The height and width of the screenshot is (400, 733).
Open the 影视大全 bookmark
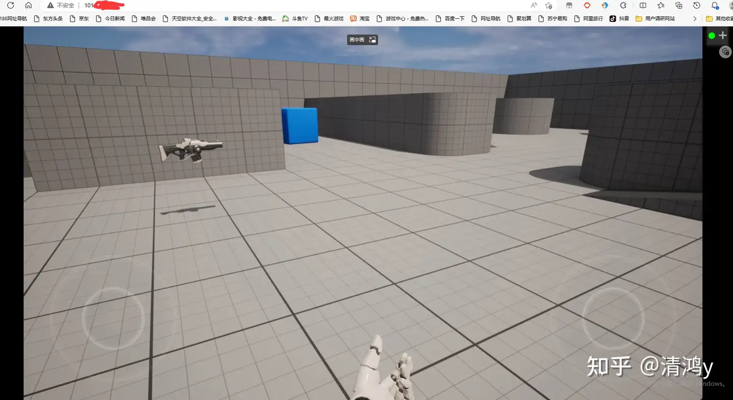(249, 18)
